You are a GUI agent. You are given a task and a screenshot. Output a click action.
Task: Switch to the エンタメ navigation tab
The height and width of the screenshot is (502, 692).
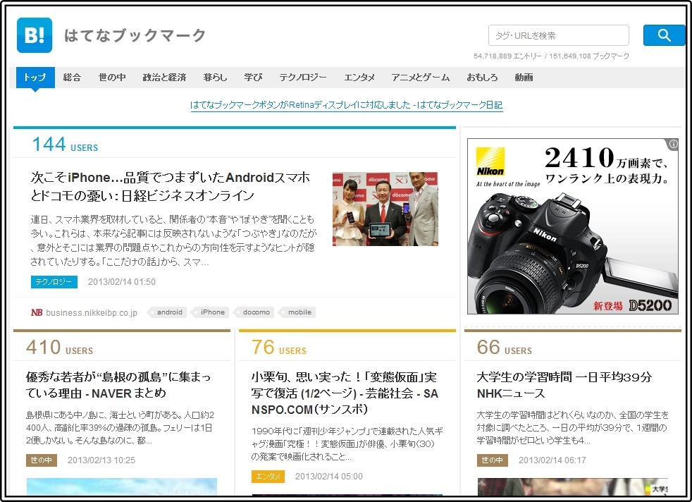pyautogui.click(x=359, y=78)
